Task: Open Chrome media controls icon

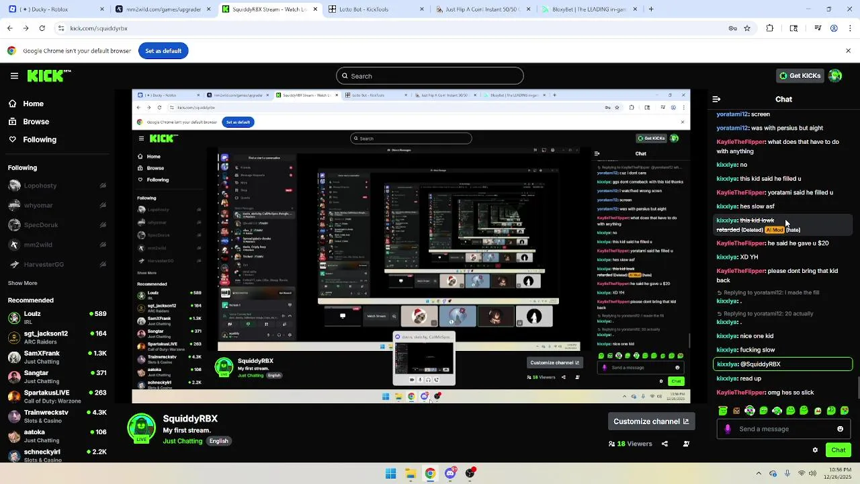Action: coord(818,28)
